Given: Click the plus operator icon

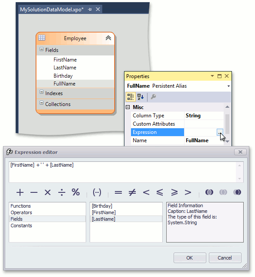Looking at the screenshot, I should click(20, 192).
